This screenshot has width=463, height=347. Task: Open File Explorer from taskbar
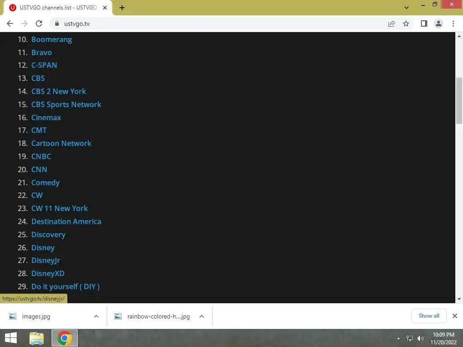tap(37, 338)
